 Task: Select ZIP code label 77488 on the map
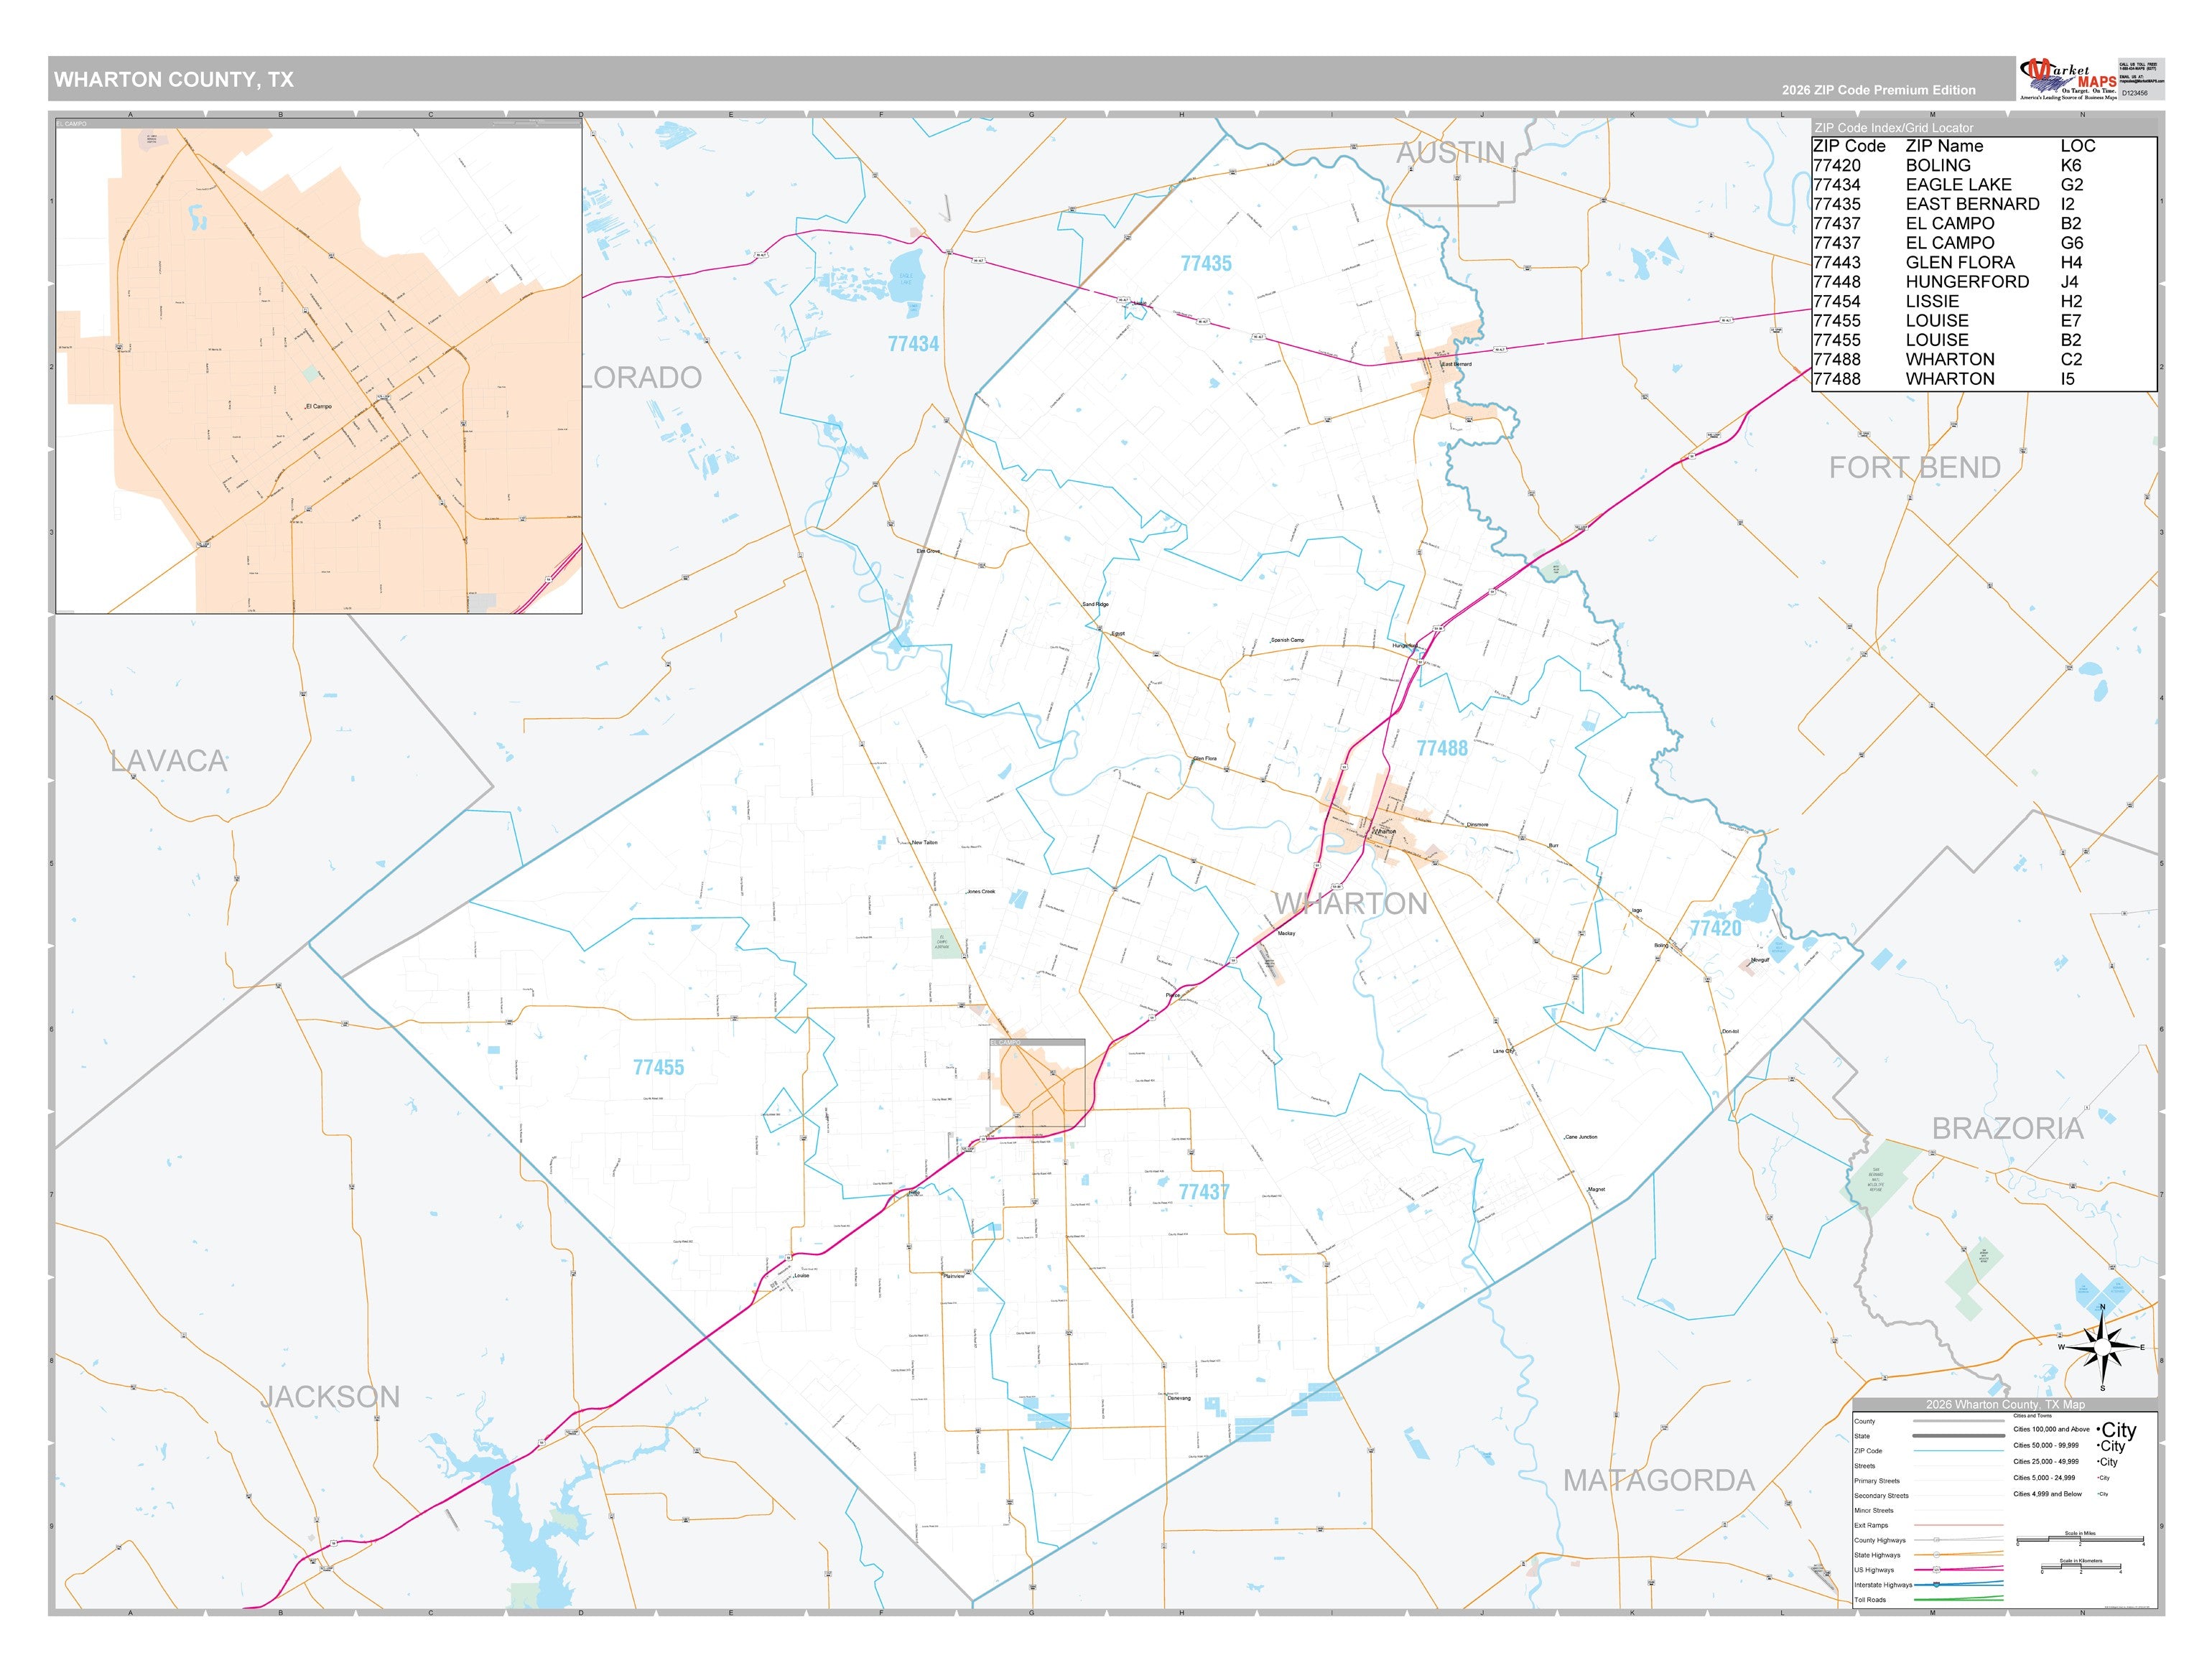point(1442,748)
